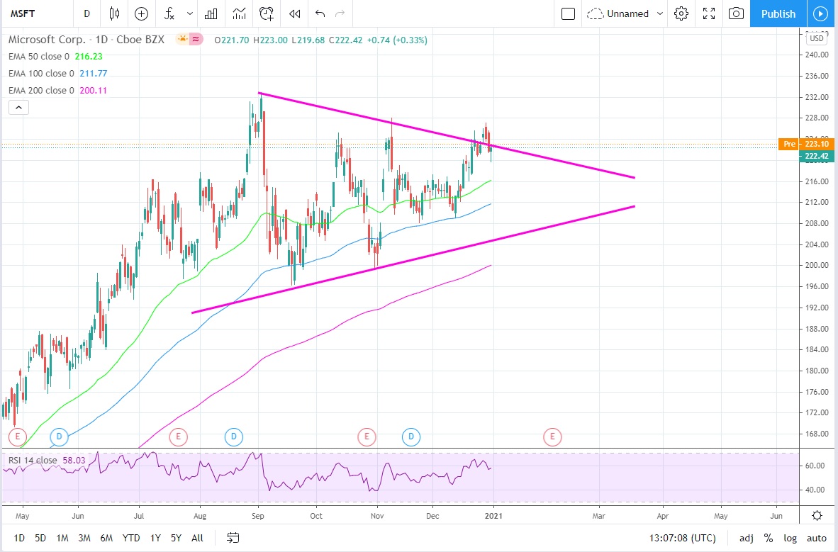Open the candlestick chart style selector

click(114, 13)
